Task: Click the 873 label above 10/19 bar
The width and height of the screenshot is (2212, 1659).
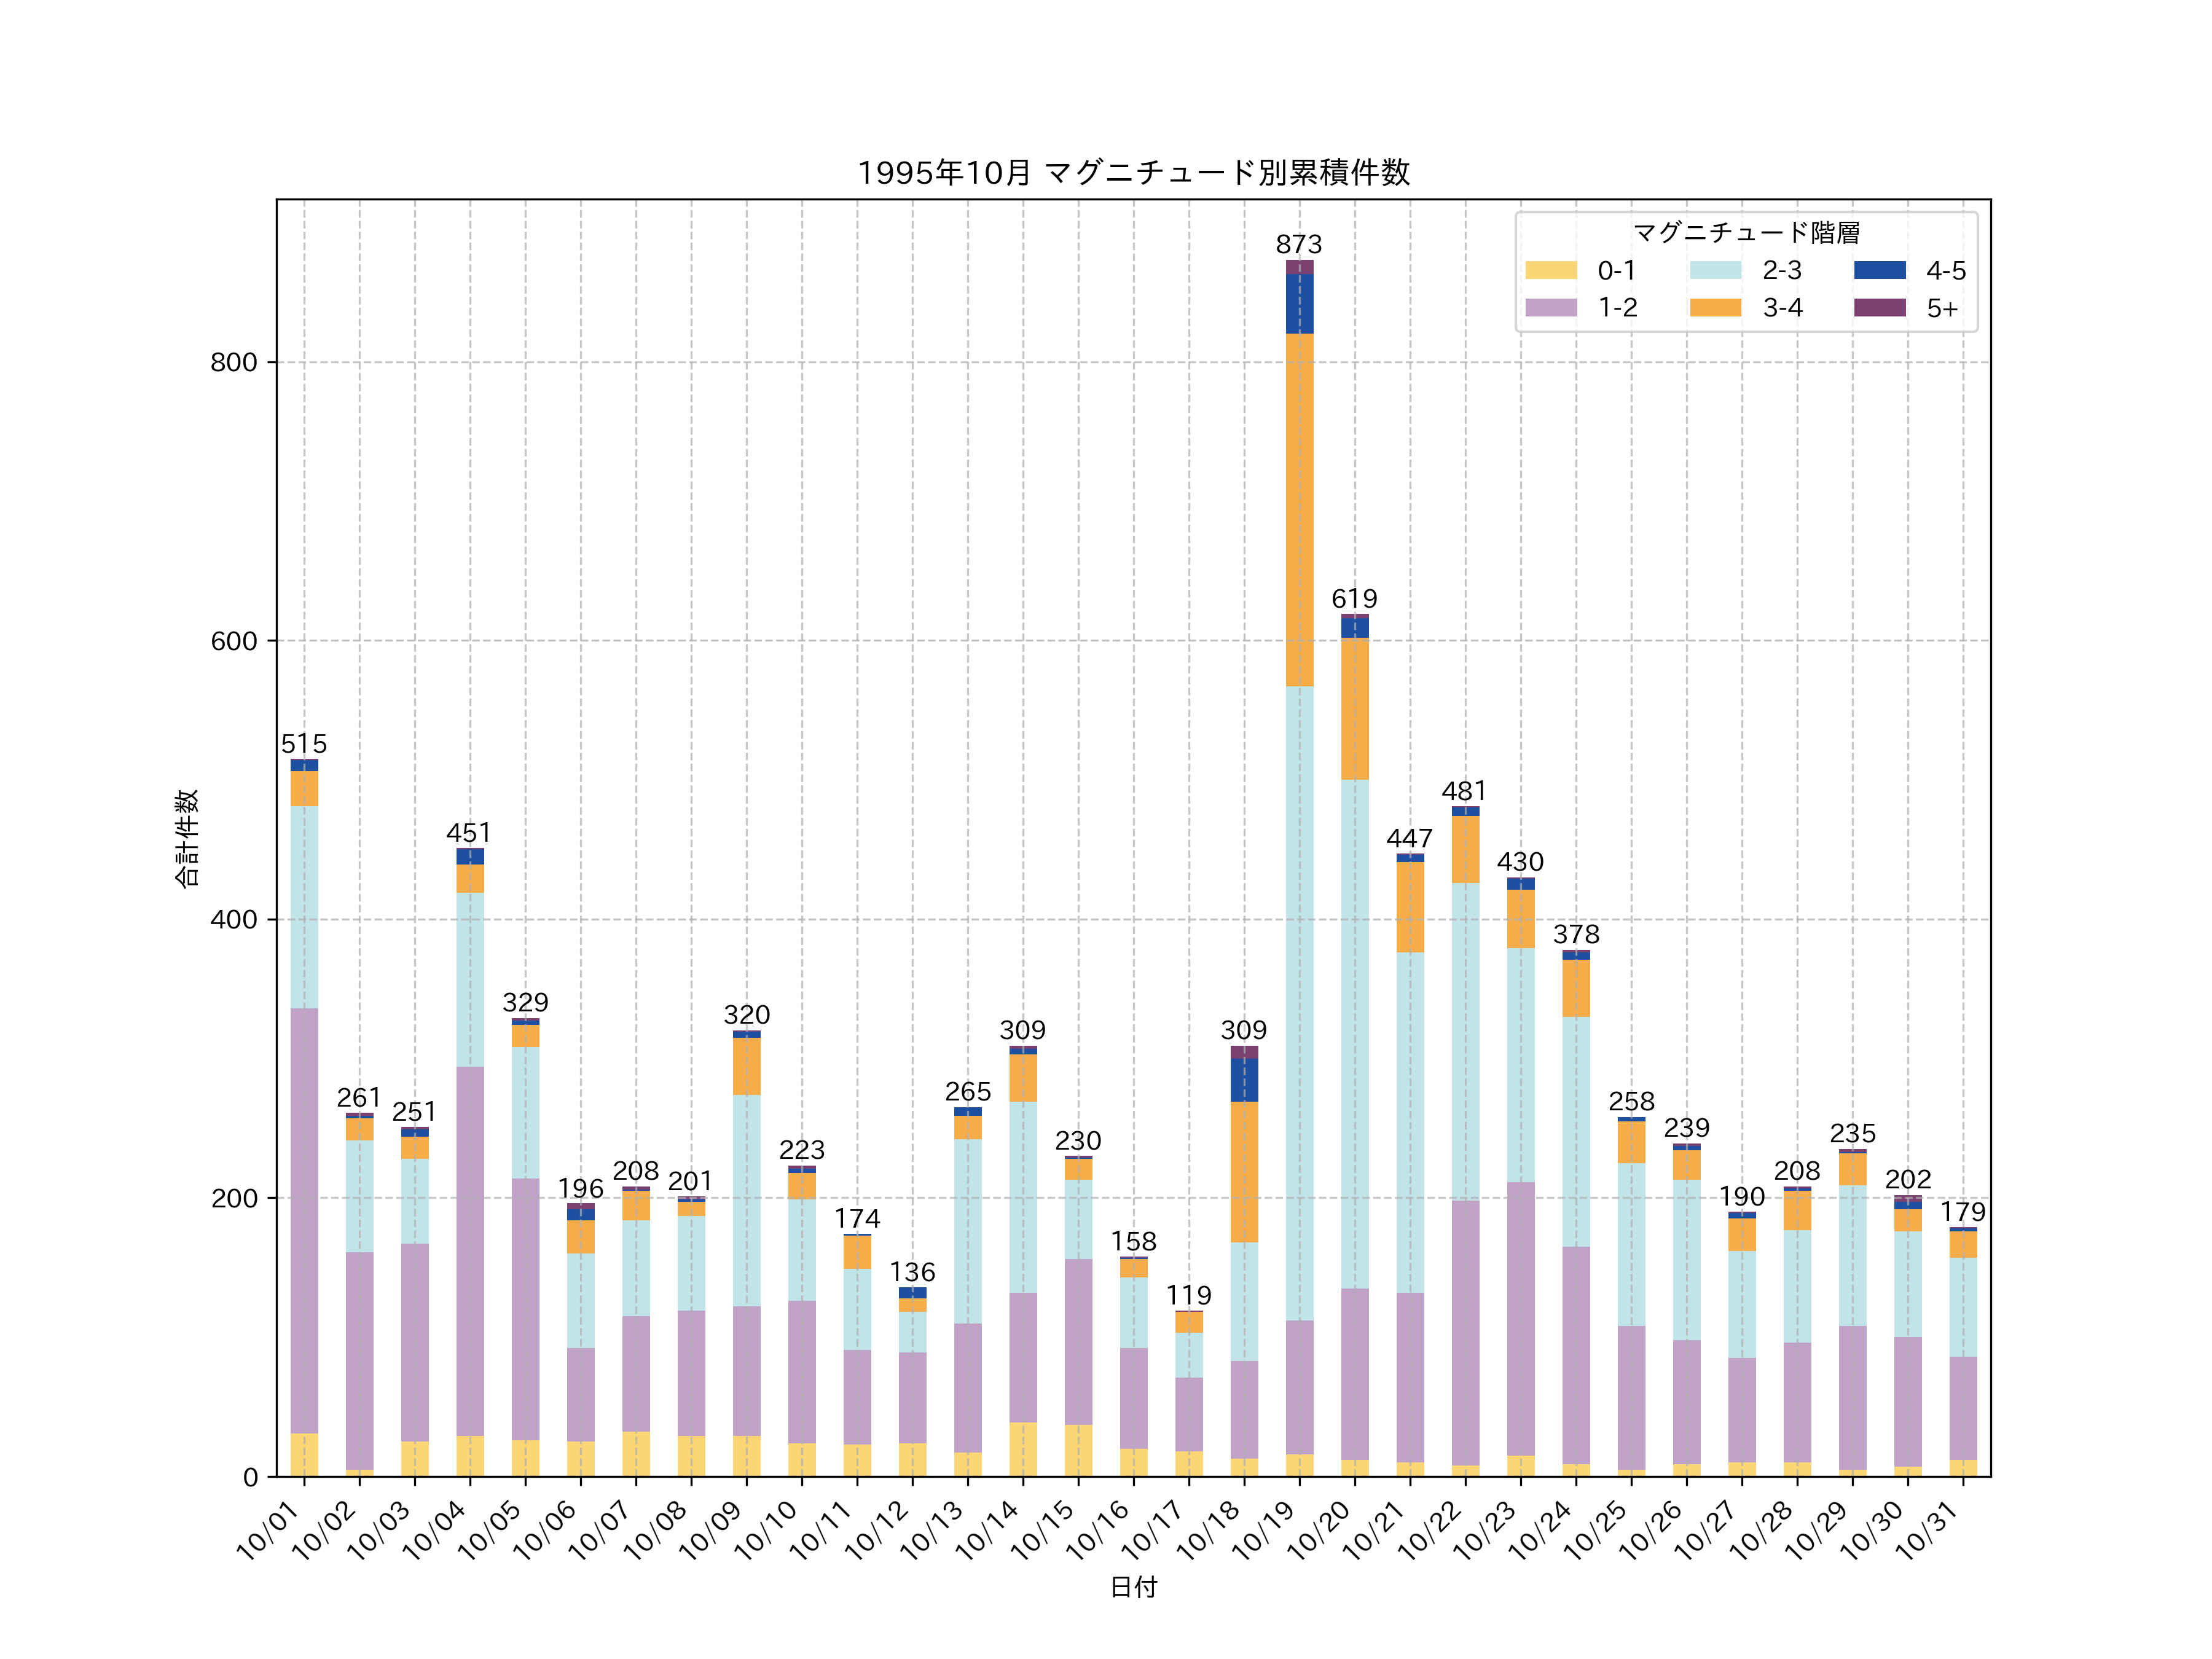Action: 1299,244
